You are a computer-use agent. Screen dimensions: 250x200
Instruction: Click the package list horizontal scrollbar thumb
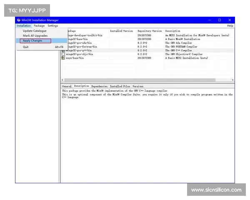[x=140, y=80]
